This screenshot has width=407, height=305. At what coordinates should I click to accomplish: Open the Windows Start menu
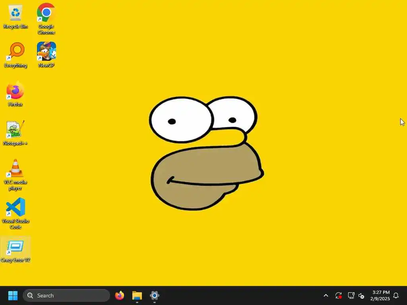pos(13,295)
